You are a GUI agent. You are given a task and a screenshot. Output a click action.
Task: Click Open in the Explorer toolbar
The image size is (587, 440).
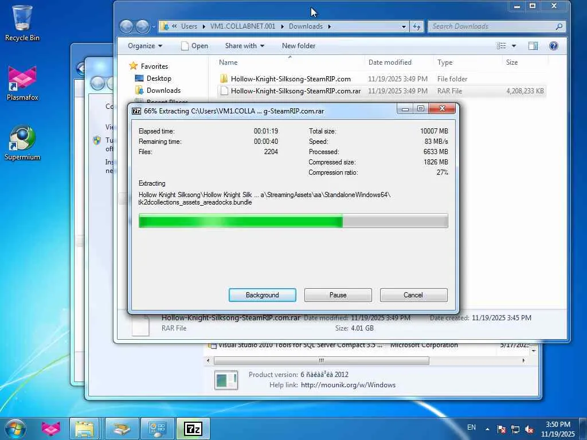(x=194, y=46)
